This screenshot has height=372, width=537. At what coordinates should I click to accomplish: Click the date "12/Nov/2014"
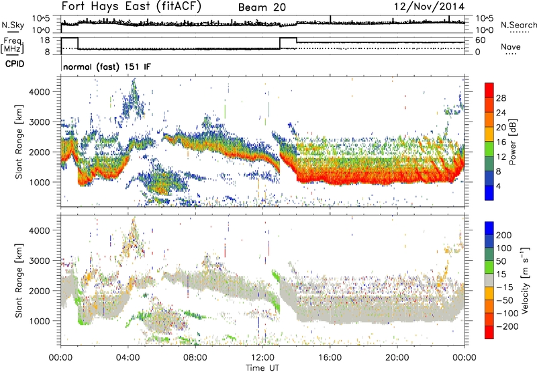[429, 7]
